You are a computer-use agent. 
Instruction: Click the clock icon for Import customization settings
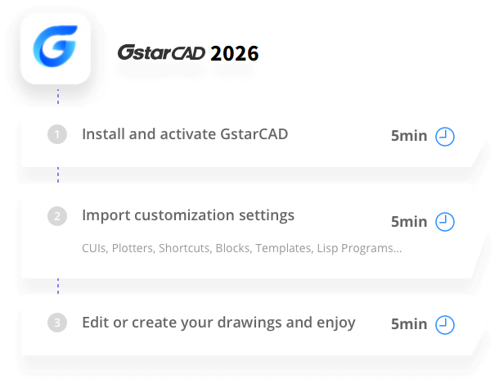(x=445, y=221)
